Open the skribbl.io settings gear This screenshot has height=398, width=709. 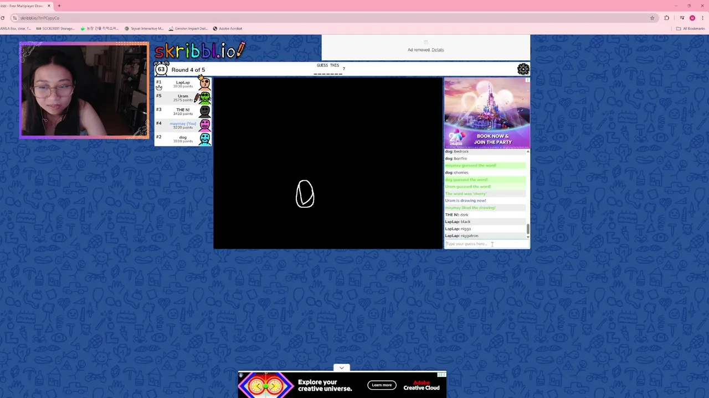tap(523, 69)
